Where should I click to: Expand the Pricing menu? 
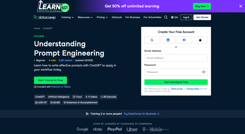[x=102, y=17]
